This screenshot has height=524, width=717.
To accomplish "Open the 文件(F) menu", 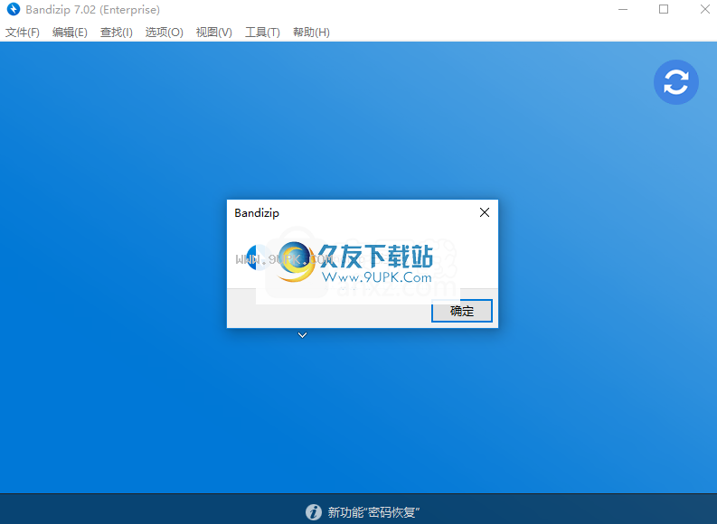I will 23,33.
